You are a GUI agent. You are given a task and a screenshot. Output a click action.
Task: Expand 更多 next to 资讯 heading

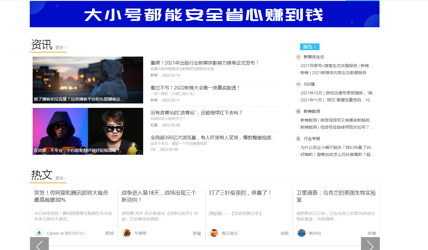tap(61, 47)
